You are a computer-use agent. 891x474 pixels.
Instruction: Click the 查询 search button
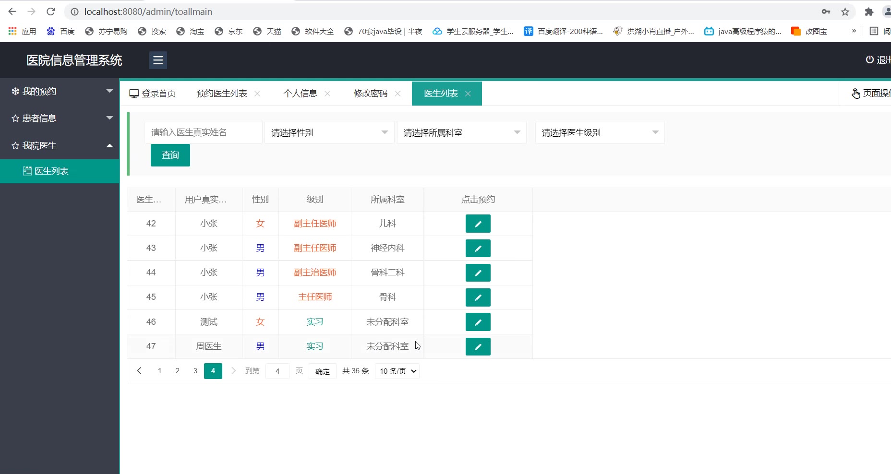(x=170, y=155)
